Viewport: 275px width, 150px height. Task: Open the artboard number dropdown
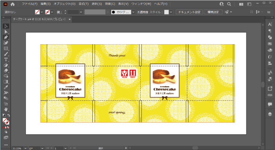[x=66, y=148]
